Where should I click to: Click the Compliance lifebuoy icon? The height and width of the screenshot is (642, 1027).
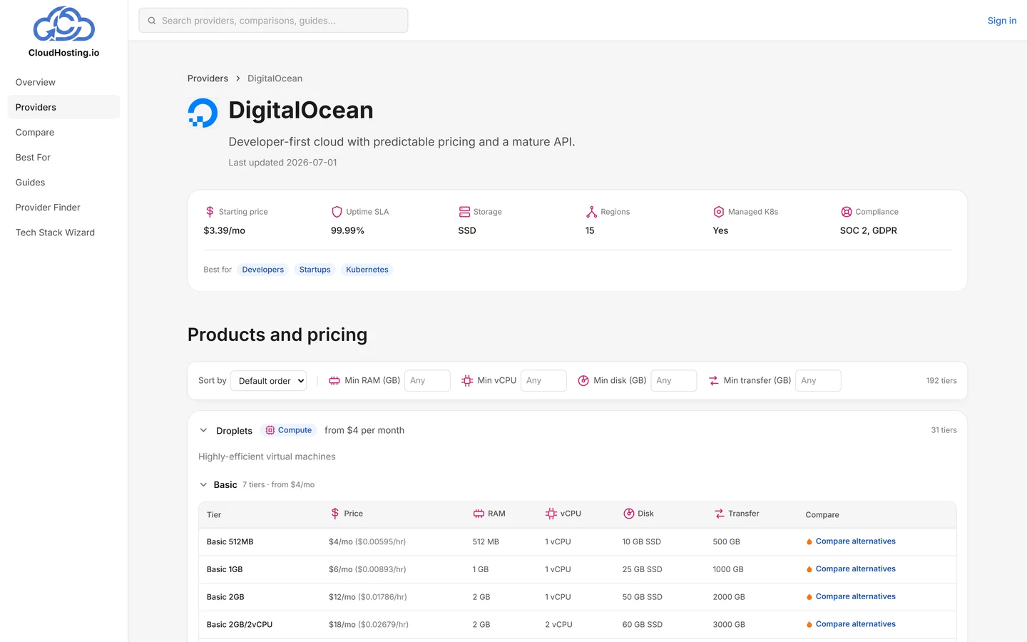(x=847, y=212)
